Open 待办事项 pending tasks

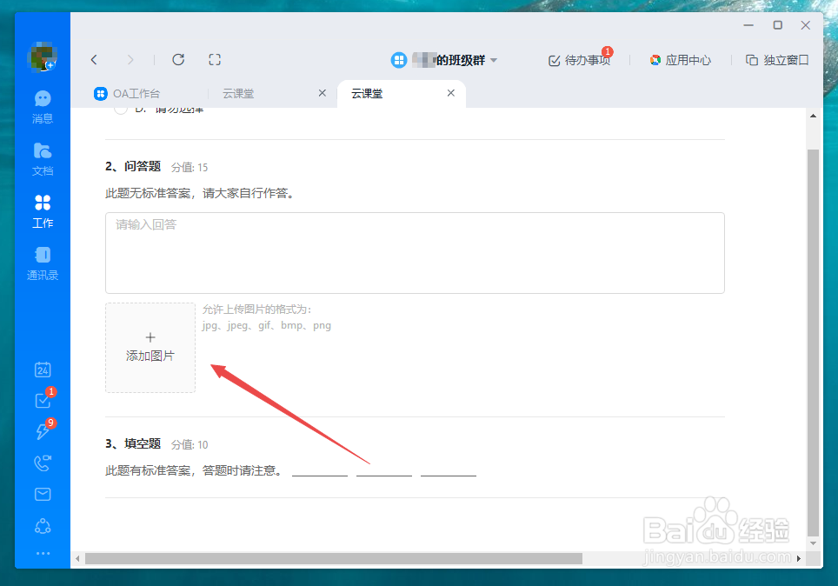tap(579, 60)
